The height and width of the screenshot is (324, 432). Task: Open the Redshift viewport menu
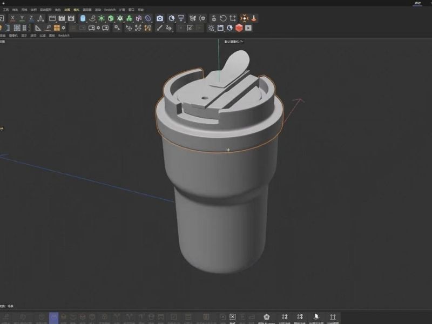click(64, 36)
